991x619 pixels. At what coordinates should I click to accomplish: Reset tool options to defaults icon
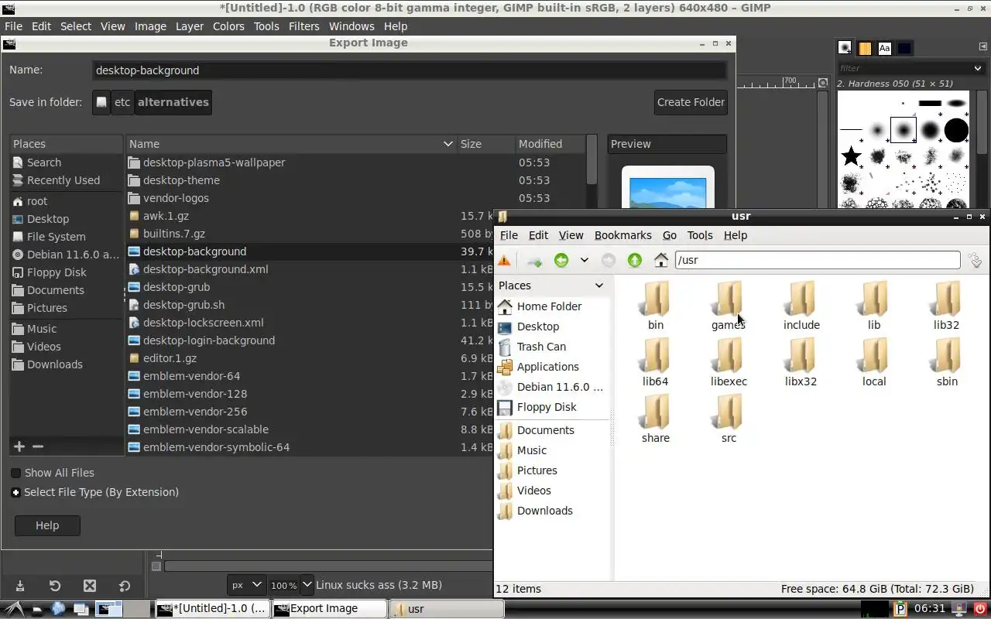coord(125,586)
